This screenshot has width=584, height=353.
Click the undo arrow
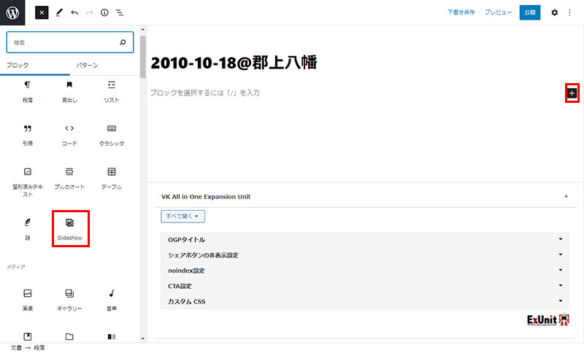click(x=74, y=12)
